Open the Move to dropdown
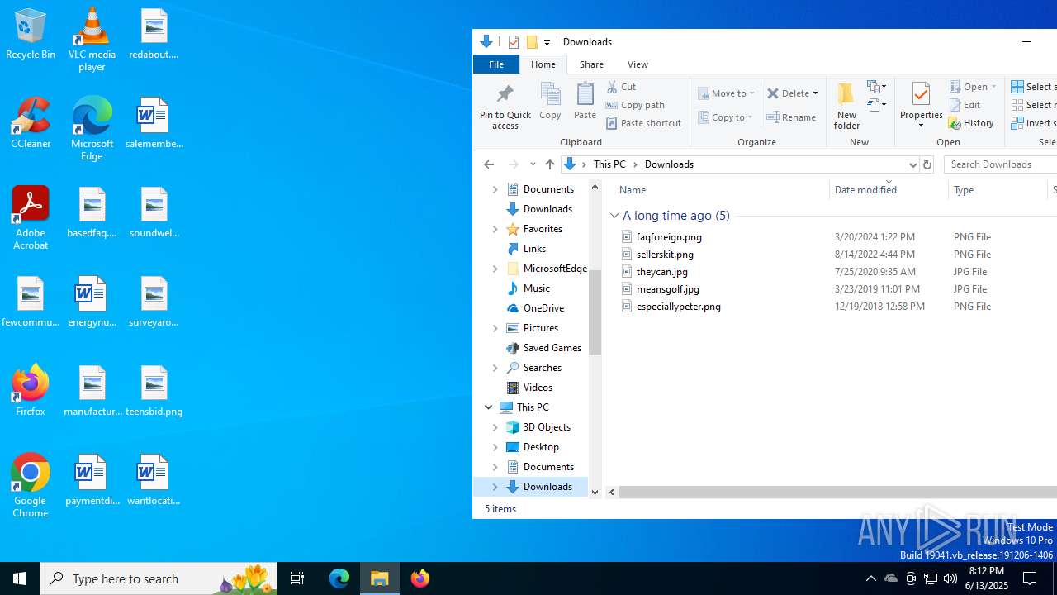This screenshot has height=595, width=1057. (726, 93)
